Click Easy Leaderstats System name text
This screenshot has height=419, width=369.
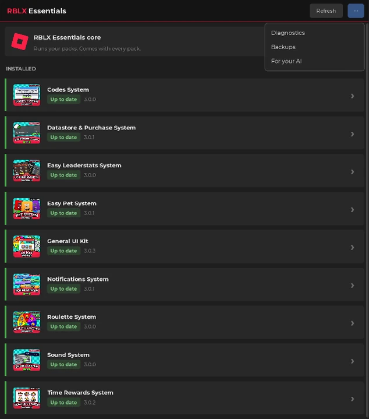click(84, 166)
